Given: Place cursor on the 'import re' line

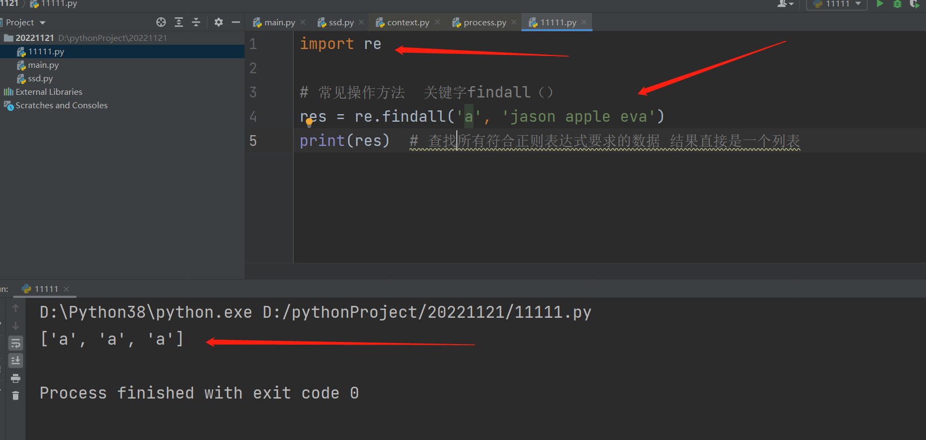Looking at the screenshot, I should (340, 44).
